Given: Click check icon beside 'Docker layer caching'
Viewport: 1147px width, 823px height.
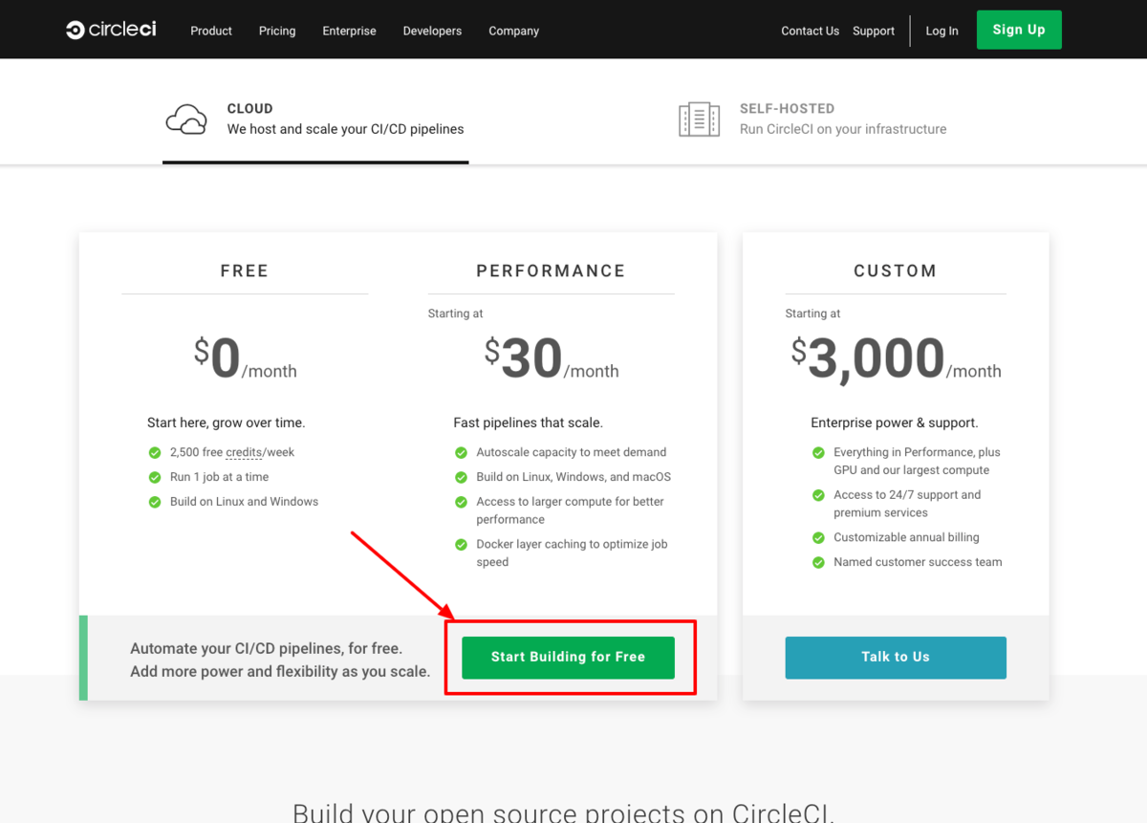Looking at the screenshot, I should (461, 545).
